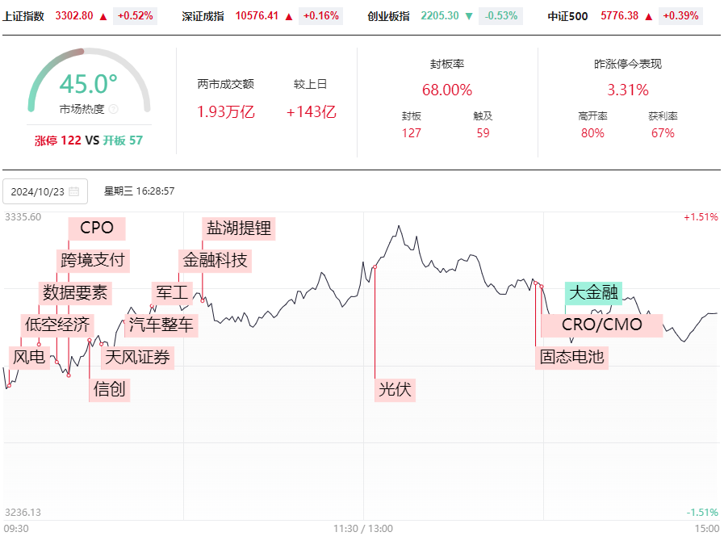Select the 光伏 sector marker label
This screenshot has height=549, width=724.
(x=395, y=389)
